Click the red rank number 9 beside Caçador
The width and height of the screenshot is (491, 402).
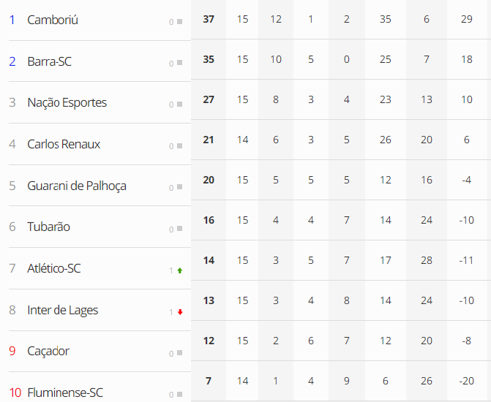click(12, 351)
